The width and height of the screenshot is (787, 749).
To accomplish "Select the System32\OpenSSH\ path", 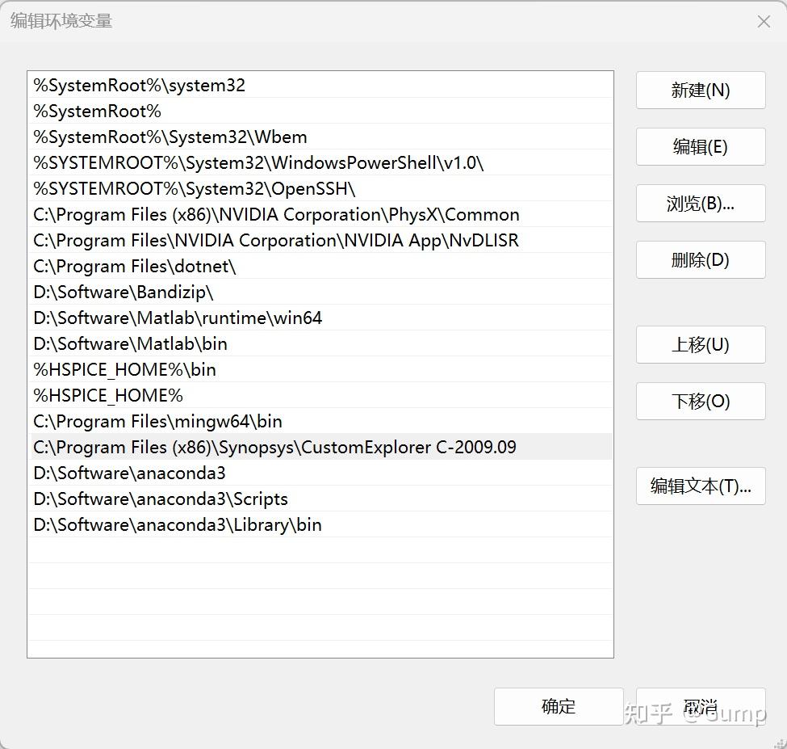I will point(321,189).
